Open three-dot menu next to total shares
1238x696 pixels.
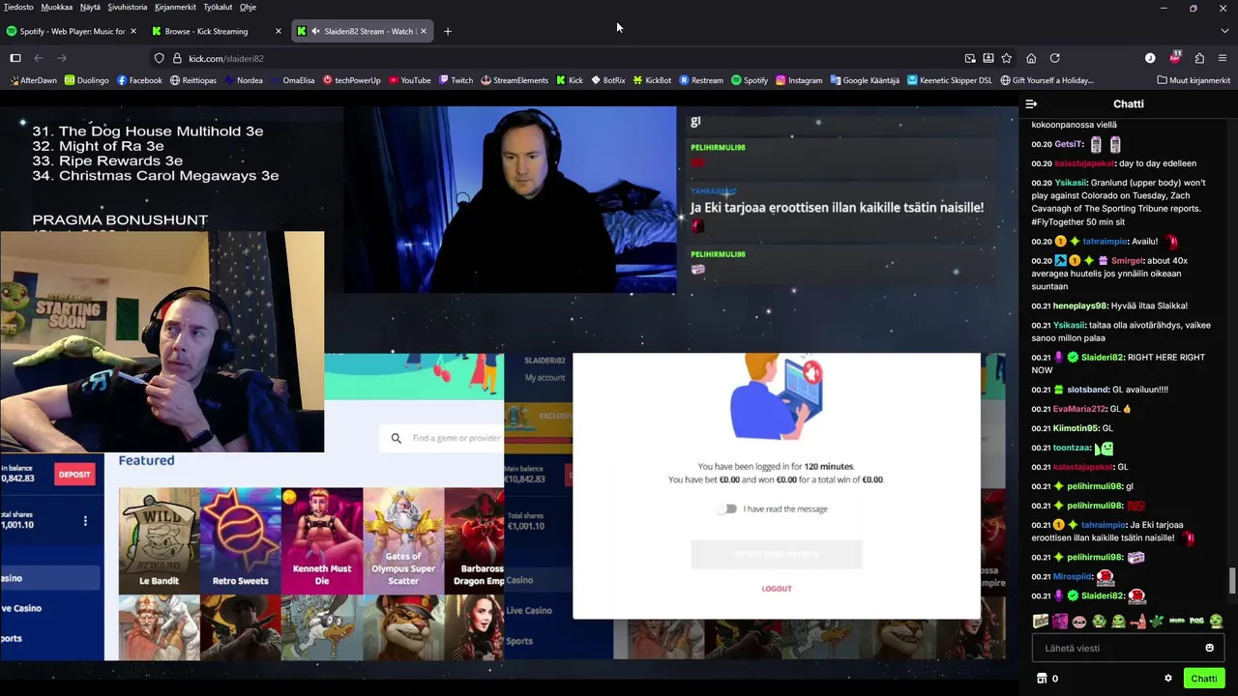(85, 521)
